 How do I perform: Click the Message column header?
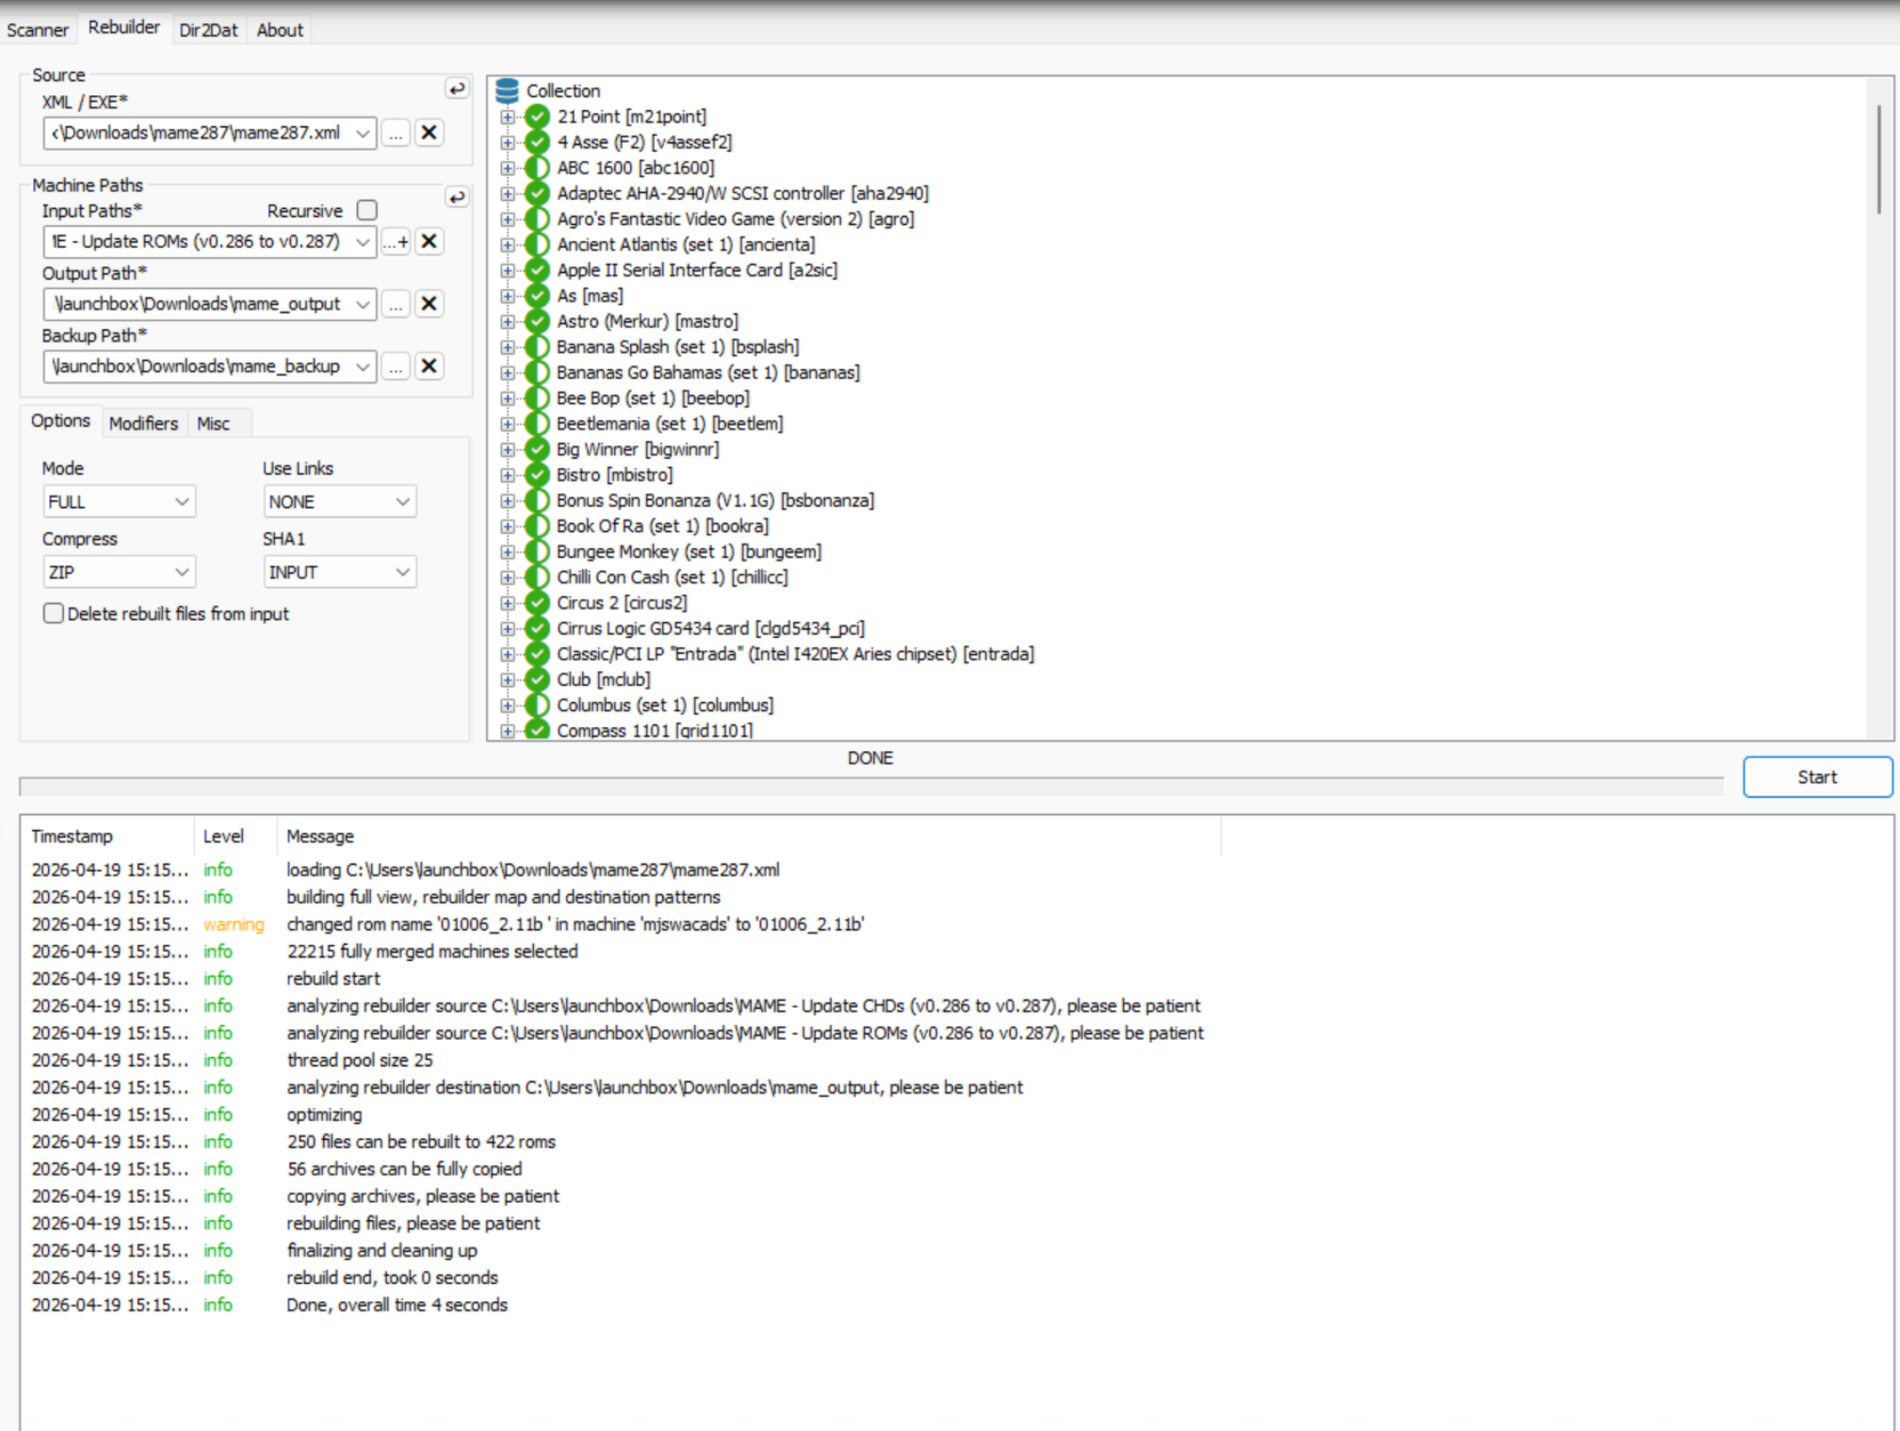(320, 836)
